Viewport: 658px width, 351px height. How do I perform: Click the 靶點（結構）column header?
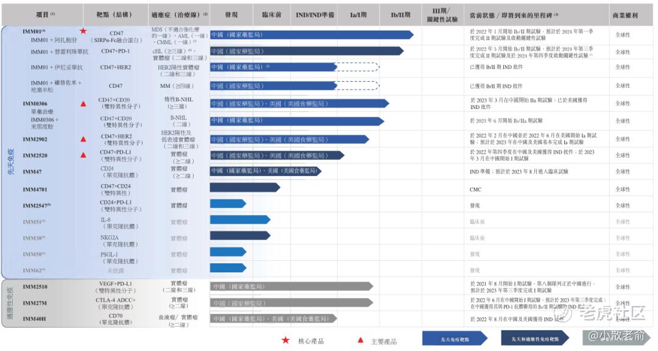[x=115, y=15]
